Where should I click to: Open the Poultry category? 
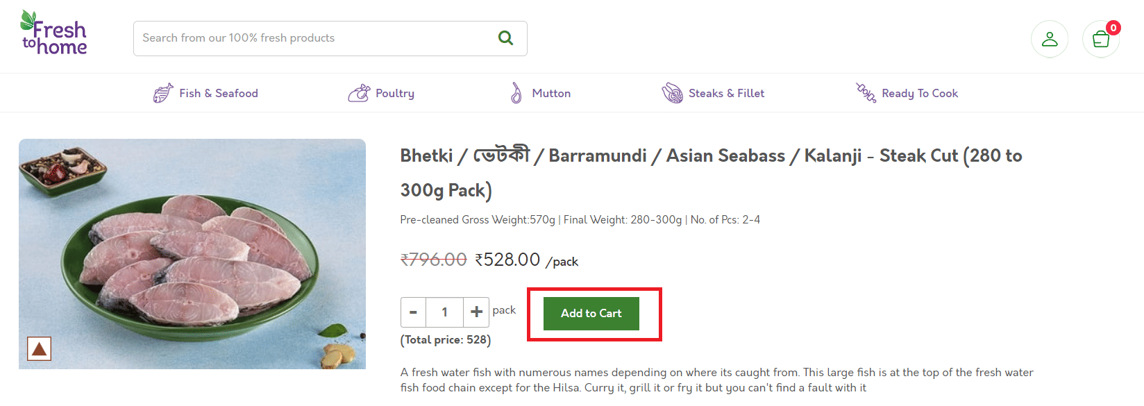pos(395,93)
